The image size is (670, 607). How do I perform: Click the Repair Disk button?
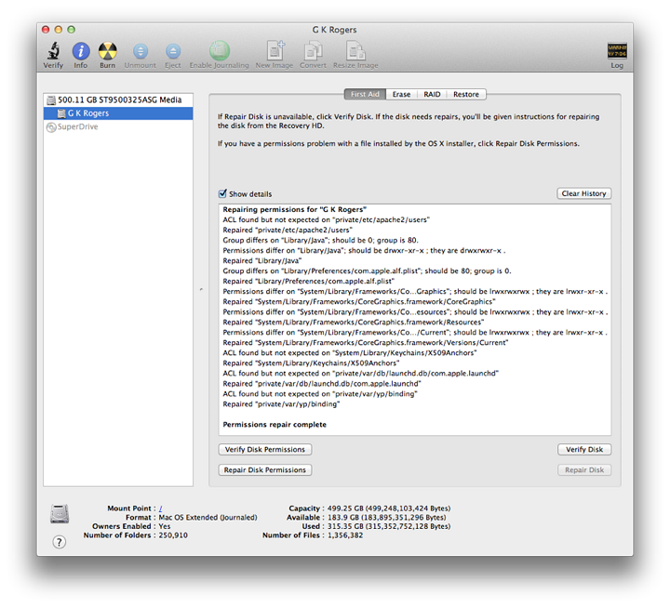point(584,470)
